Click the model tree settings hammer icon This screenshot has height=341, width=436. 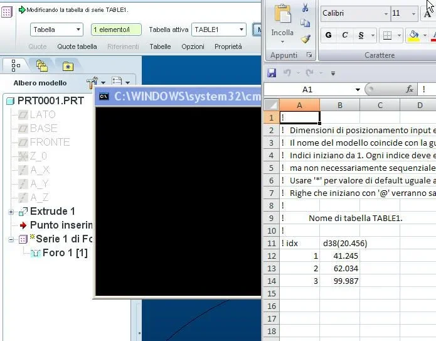(x=92, y=82)
